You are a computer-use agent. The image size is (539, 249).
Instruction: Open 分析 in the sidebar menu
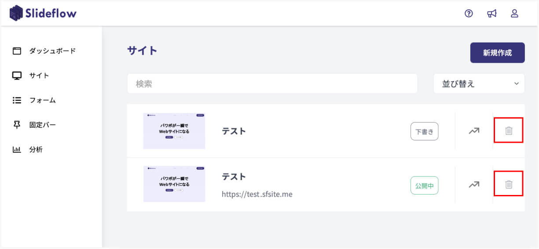[x=36, y=149]
